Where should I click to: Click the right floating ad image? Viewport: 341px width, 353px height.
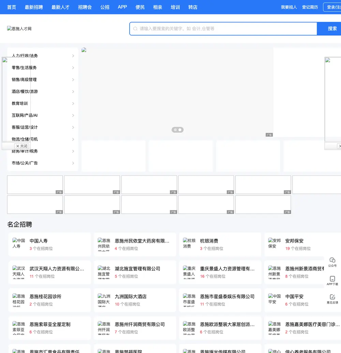(x=333, y=99)
